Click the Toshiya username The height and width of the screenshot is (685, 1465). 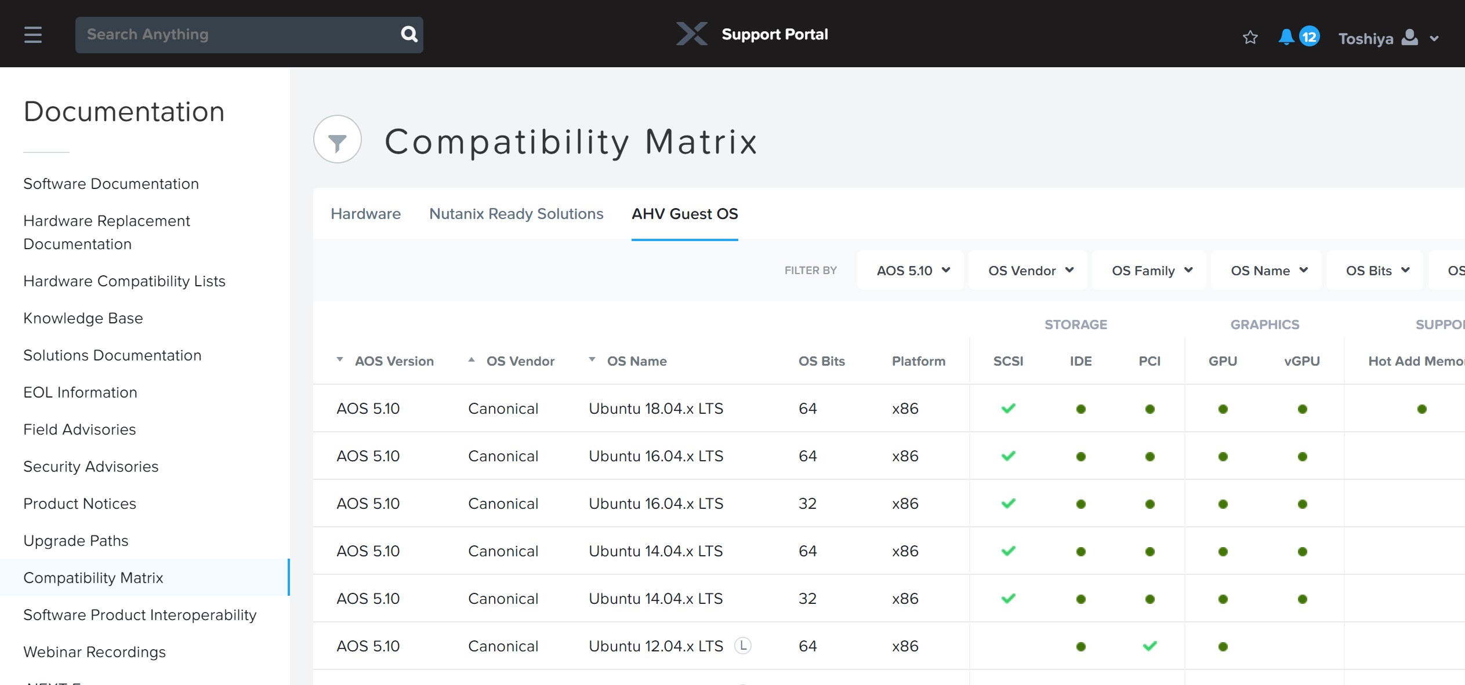pos(1366,39)
